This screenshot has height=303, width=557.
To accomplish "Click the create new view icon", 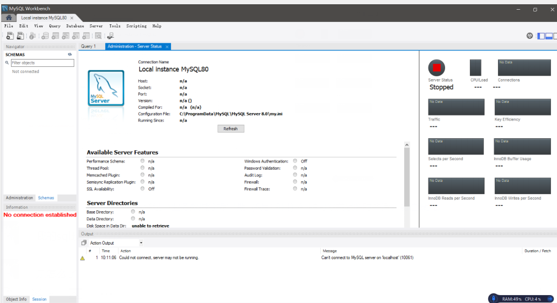I will tap(65, 35).
